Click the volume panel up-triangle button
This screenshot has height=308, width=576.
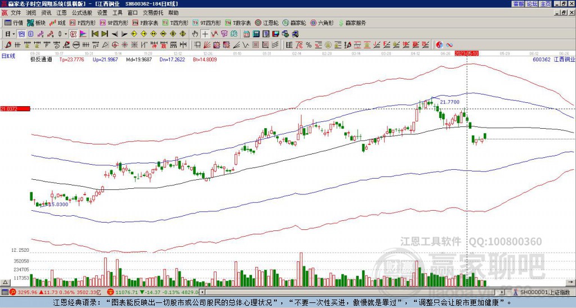click(x=4, y=282)
